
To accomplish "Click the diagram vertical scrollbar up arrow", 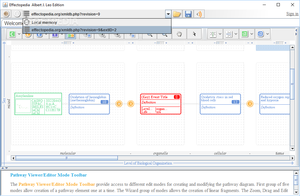I will tap(292, 47).
